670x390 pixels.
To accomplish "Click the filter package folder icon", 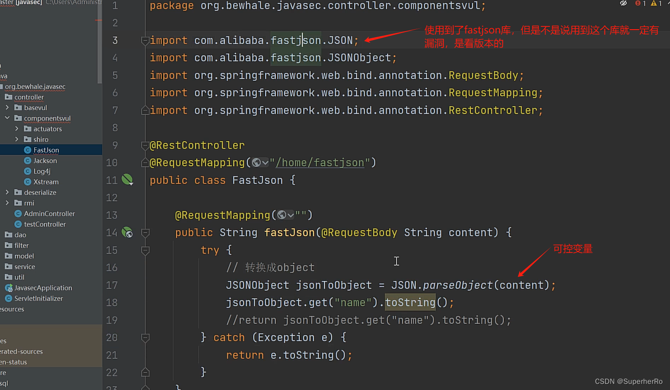I will pyautogui.click(x=8, y=245).
